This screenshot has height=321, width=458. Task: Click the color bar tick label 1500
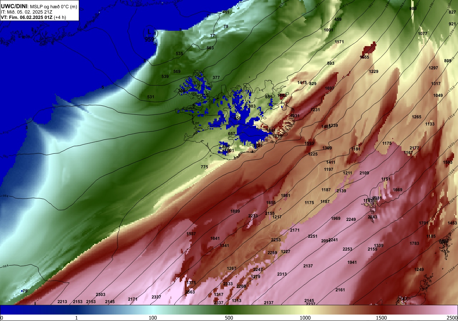[381, 318]
